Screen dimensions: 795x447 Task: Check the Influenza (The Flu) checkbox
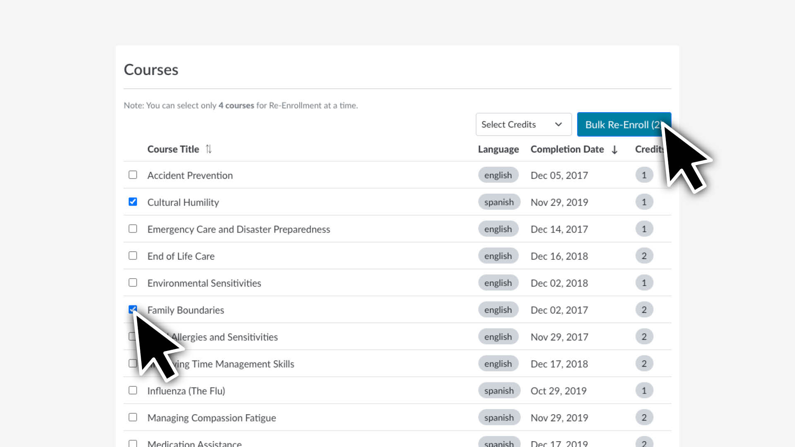132,390
